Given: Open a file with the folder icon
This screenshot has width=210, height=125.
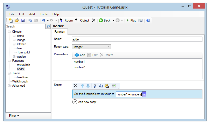Looking at the screenshot, I should pyautogui.click(x=17, y=20).
